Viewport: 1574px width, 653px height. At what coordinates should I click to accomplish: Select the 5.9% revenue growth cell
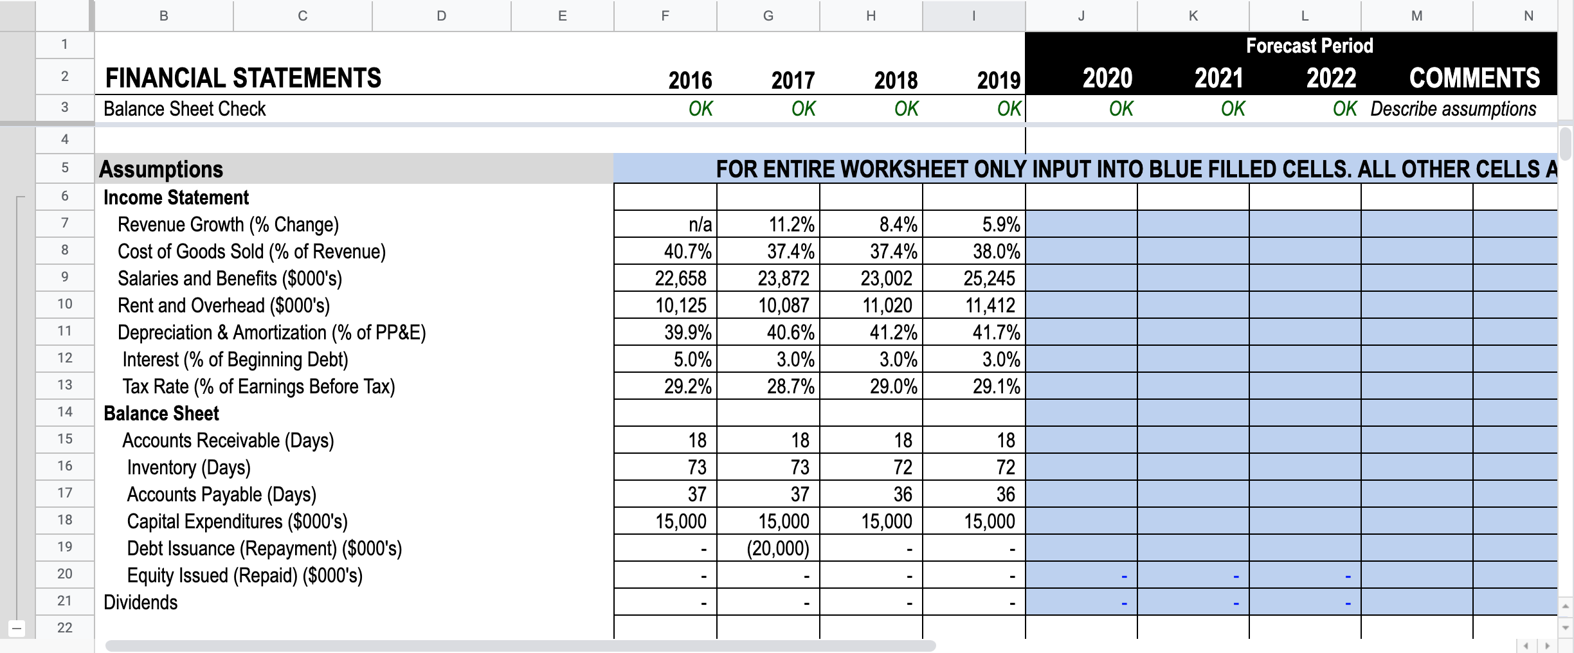[x=974, y=224]
